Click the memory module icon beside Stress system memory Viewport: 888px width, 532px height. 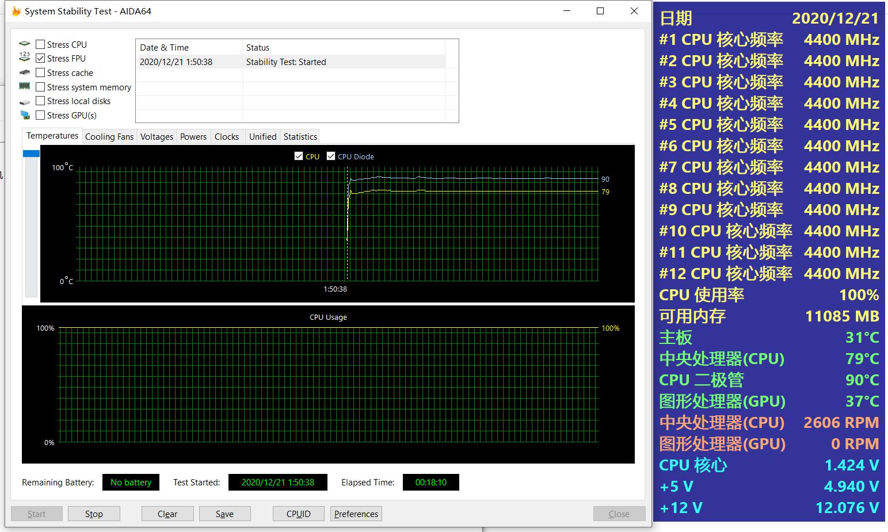coord(24,86)
